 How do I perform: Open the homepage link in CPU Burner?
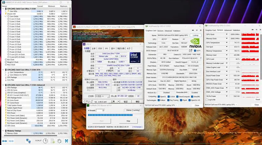pos(137,127)
